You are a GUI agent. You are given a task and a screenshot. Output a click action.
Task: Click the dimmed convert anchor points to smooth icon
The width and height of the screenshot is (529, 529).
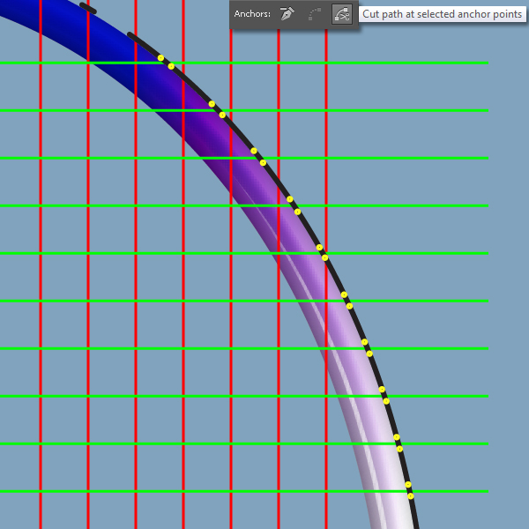[315, 14]
